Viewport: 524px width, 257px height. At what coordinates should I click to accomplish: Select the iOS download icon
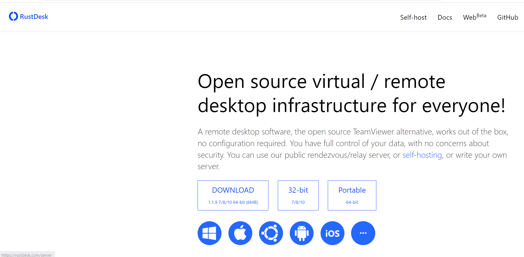tap(332, 233)
